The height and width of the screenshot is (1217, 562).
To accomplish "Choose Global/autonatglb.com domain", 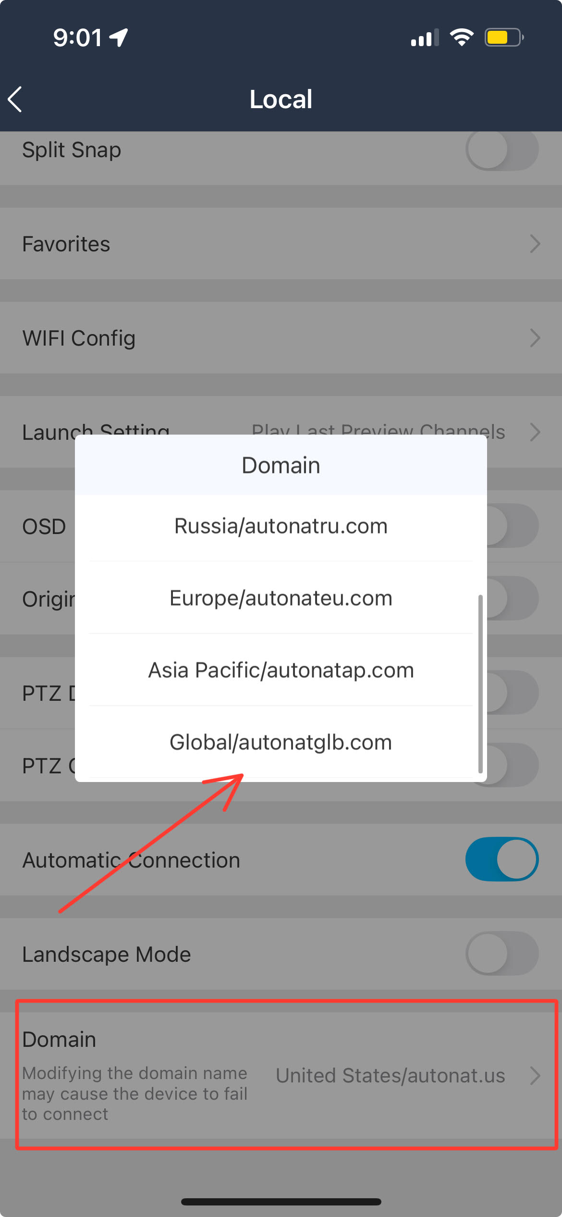I will click(x=281, y=742).
